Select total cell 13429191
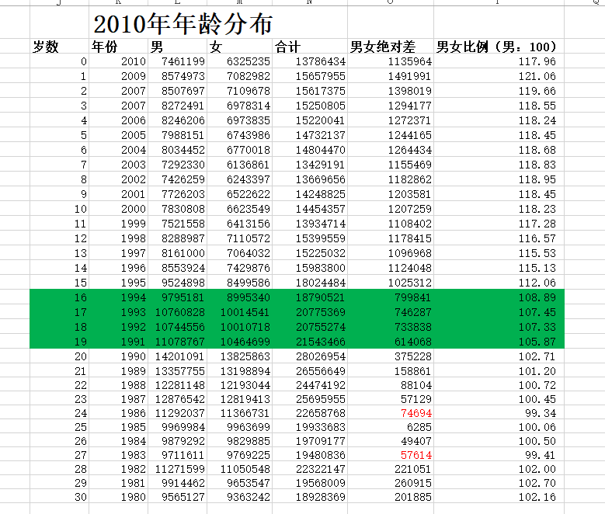This screenshot has height=514, width=605. tap(321, 165)
